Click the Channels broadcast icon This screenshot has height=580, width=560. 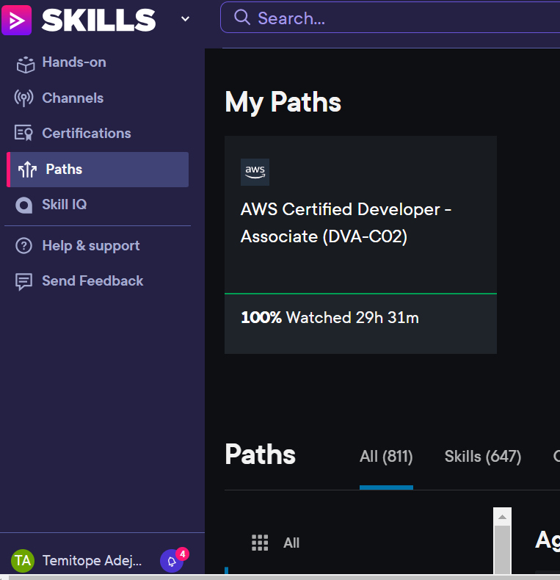(x=24, y=98)
